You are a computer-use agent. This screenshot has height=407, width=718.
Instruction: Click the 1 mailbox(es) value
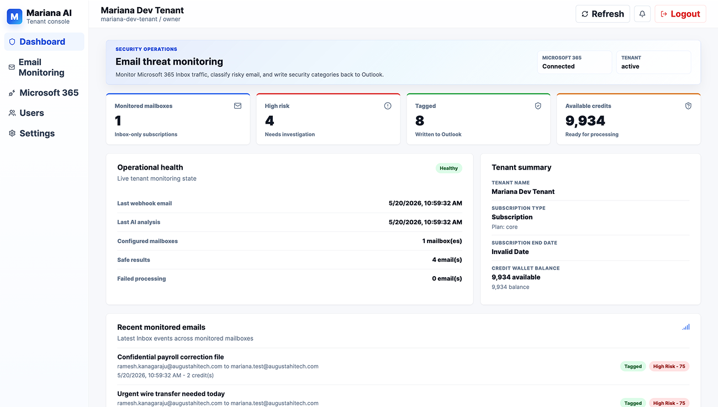tap(442, 241)
